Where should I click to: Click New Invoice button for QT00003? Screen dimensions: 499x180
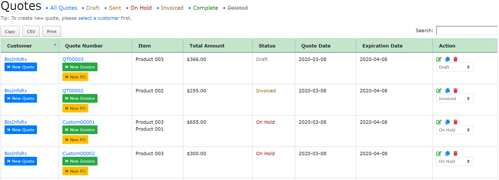tap(80, 67)
